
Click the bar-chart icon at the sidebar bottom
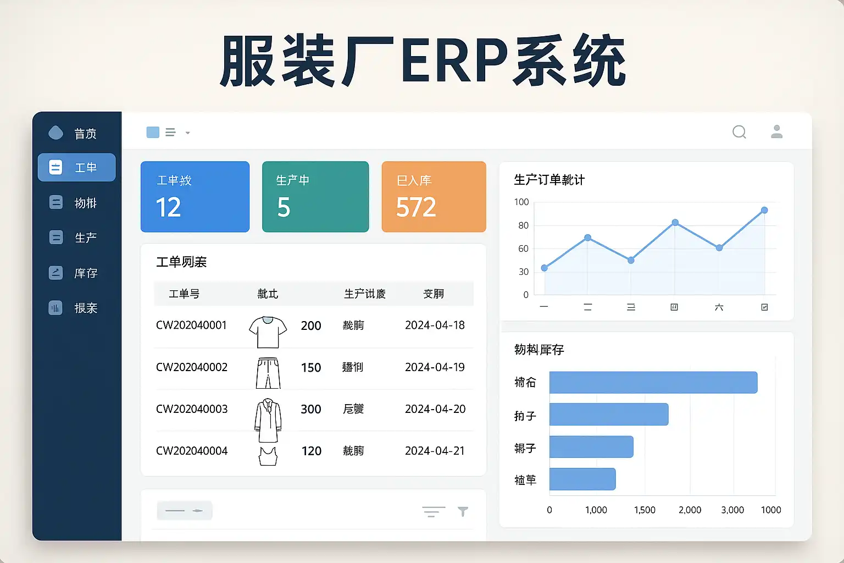(x=55, y=308)
